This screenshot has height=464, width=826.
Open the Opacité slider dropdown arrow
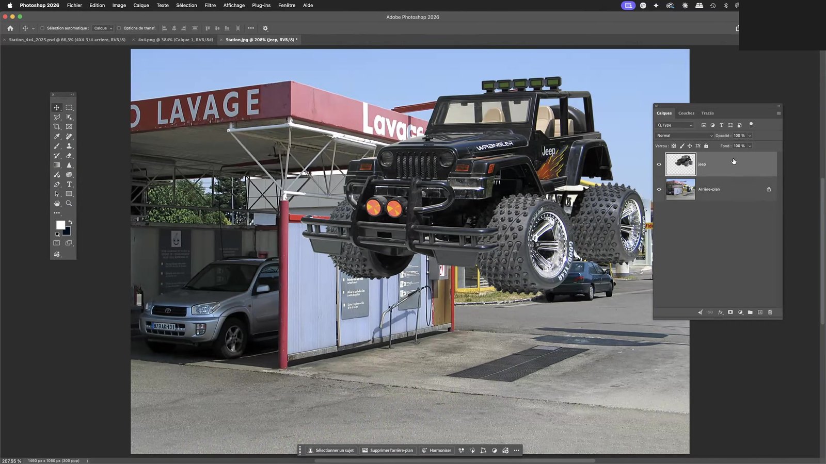pos(750,136)
